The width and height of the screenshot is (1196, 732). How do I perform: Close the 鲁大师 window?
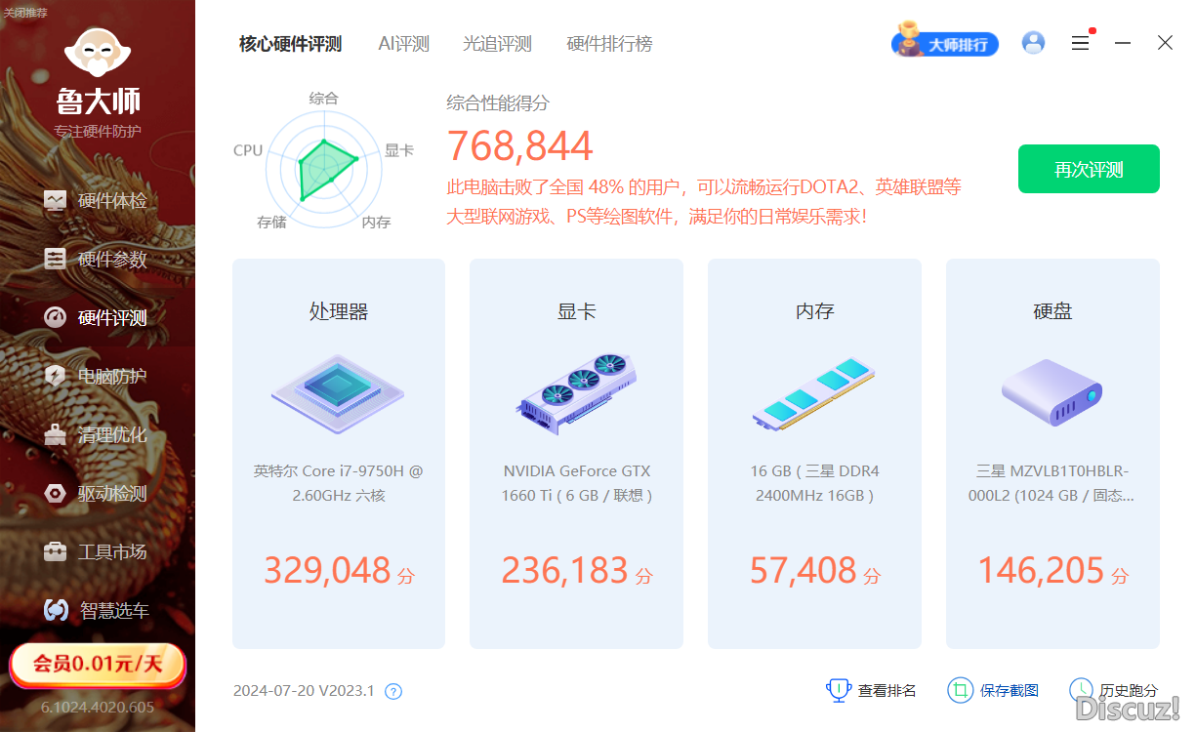pyautogui.click(x=1165, y=43)
